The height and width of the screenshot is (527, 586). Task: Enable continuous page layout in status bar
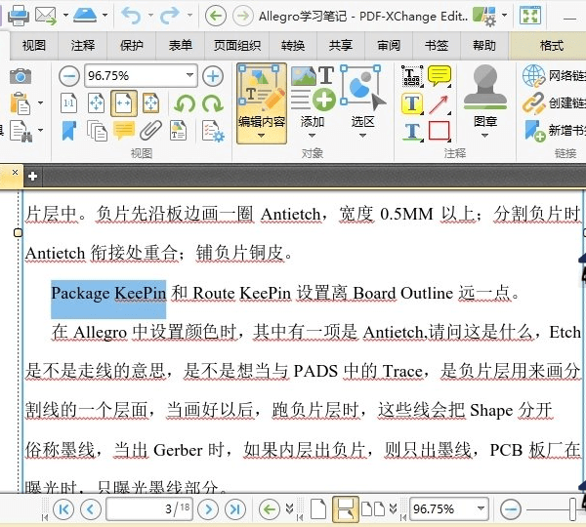pyautogui.click(x=344, y=508)
